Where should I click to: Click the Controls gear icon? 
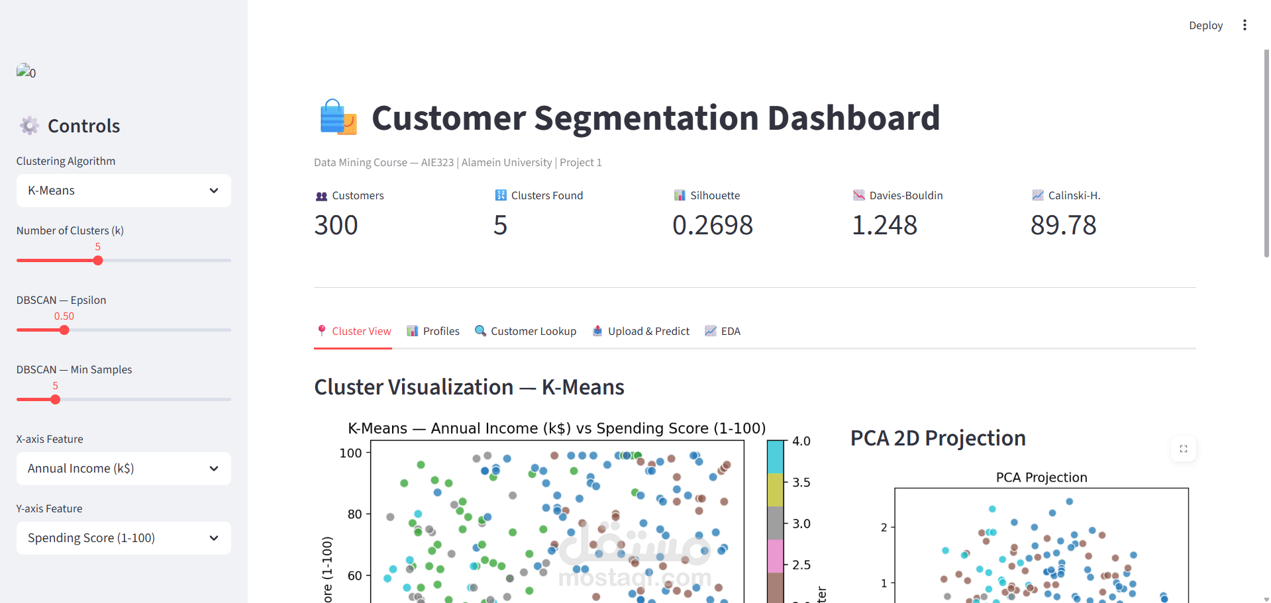click(29, 125)
